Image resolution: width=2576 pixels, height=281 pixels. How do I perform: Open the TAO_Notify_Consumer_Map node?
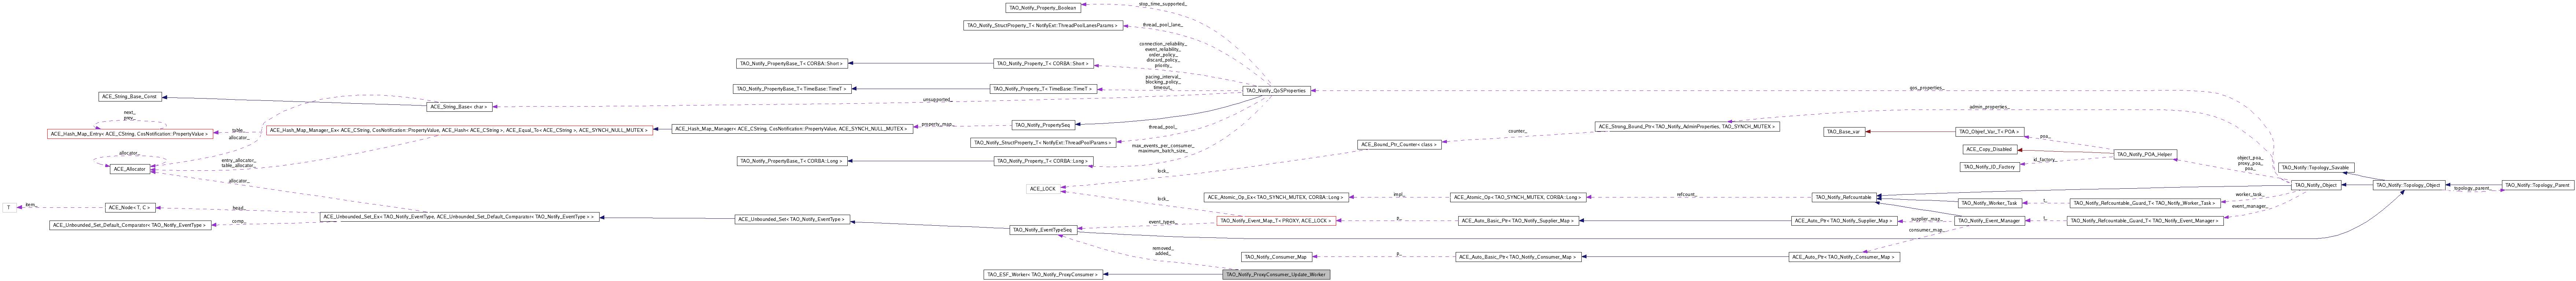(1276, 257)
